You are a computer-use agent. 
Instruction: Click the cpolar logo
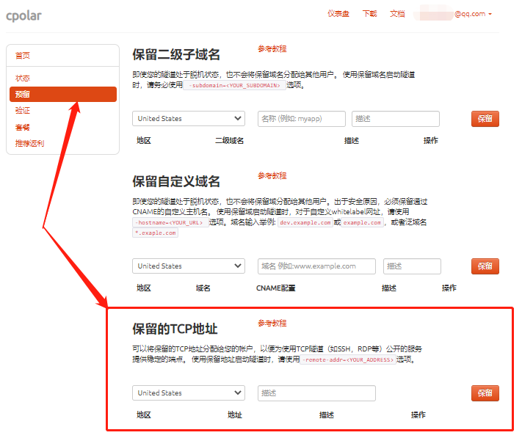[26, 15]
